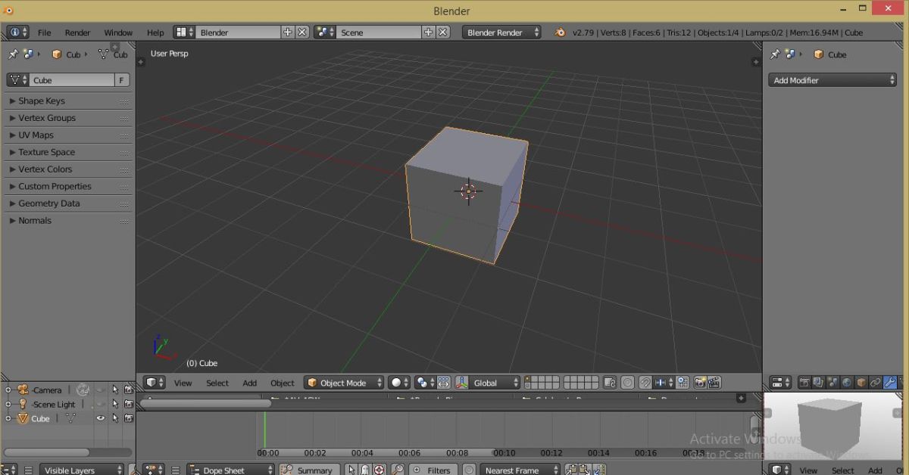
Task: Open the 3D viewport Add menu
Action: coord(250,383)
